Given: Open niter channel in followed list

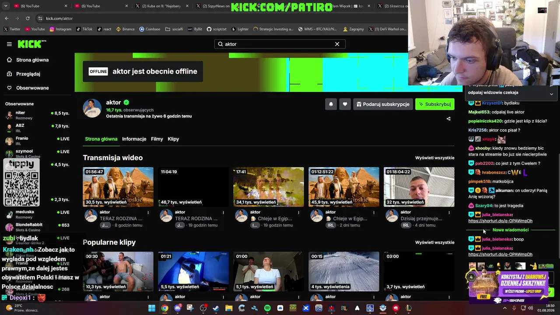Looking at the screenshot, I should [x=37, y=115].
